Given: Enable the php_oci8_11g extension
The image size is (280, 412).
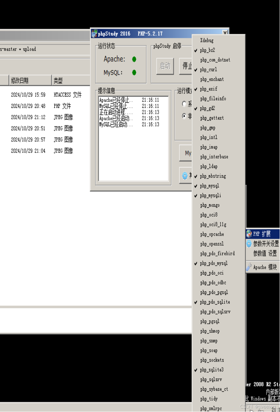Looking at the screenshot, I should [x=219, y=225].
